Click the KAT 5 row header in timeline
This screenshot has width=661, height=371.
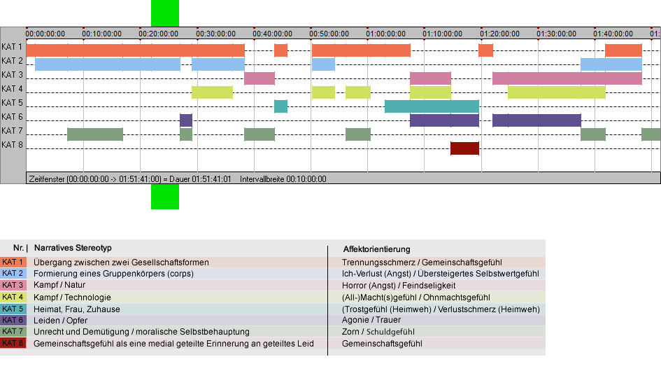[12, 103]
